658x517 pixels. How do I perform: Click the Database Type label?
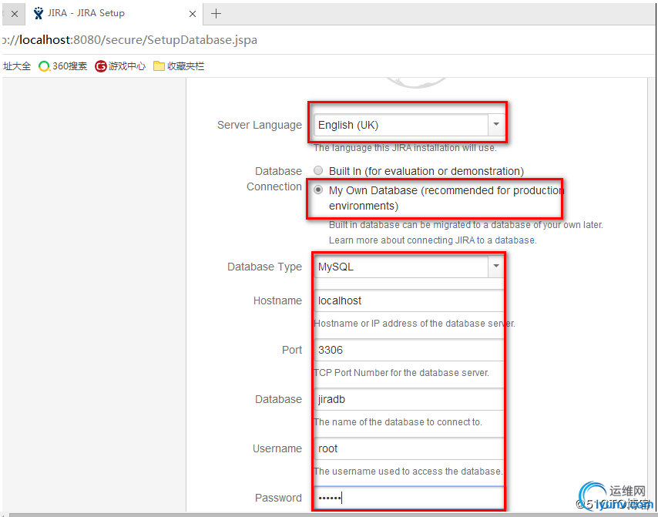264,267
